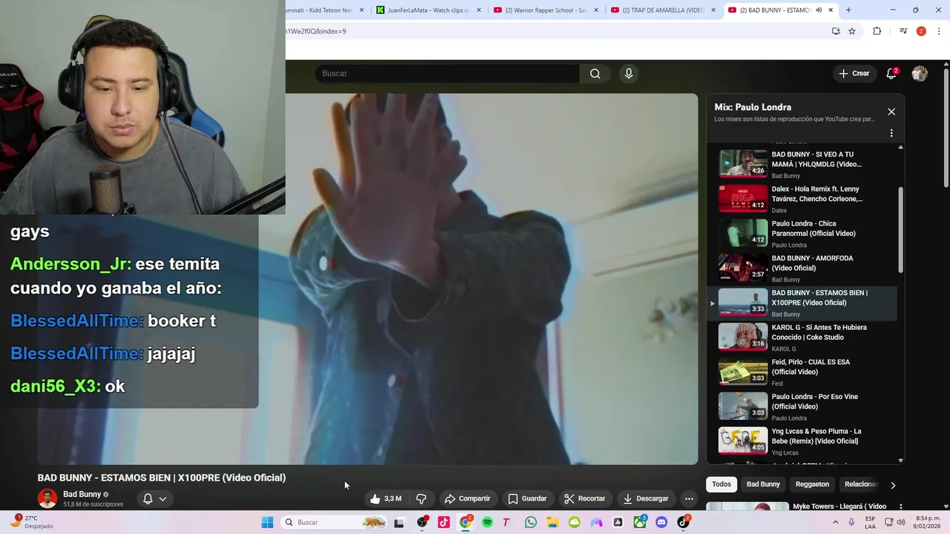The width and height of the screenshot is (950, 534).
Task: Close the BAD BUNNY - ESTAMOS browser tab
Action: 831,10
